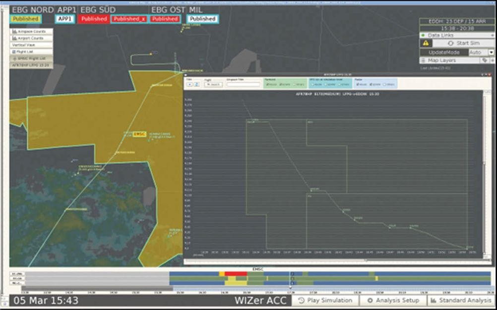
Task: Expand the Data Links panel arrow
Action: pyautogui.click(x=492, y=35)
